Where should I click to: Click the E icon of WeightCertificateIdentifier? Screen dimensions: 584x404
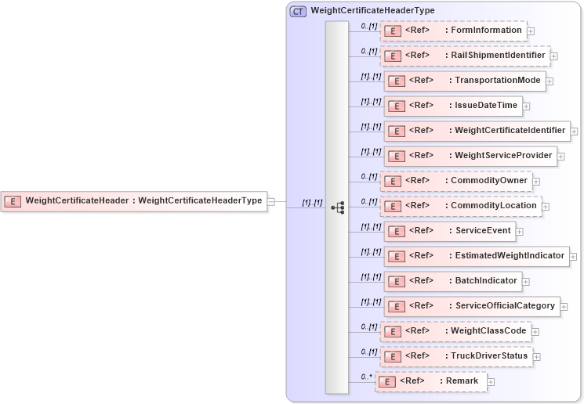click(397, 132)
